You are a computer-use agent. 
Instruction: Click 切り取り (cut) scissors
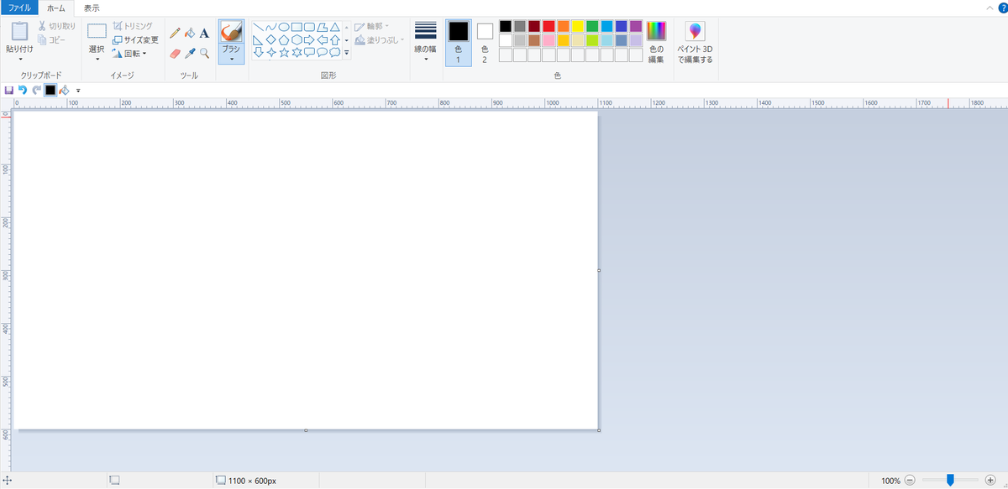pyautogui.click(x=56, y=26)
